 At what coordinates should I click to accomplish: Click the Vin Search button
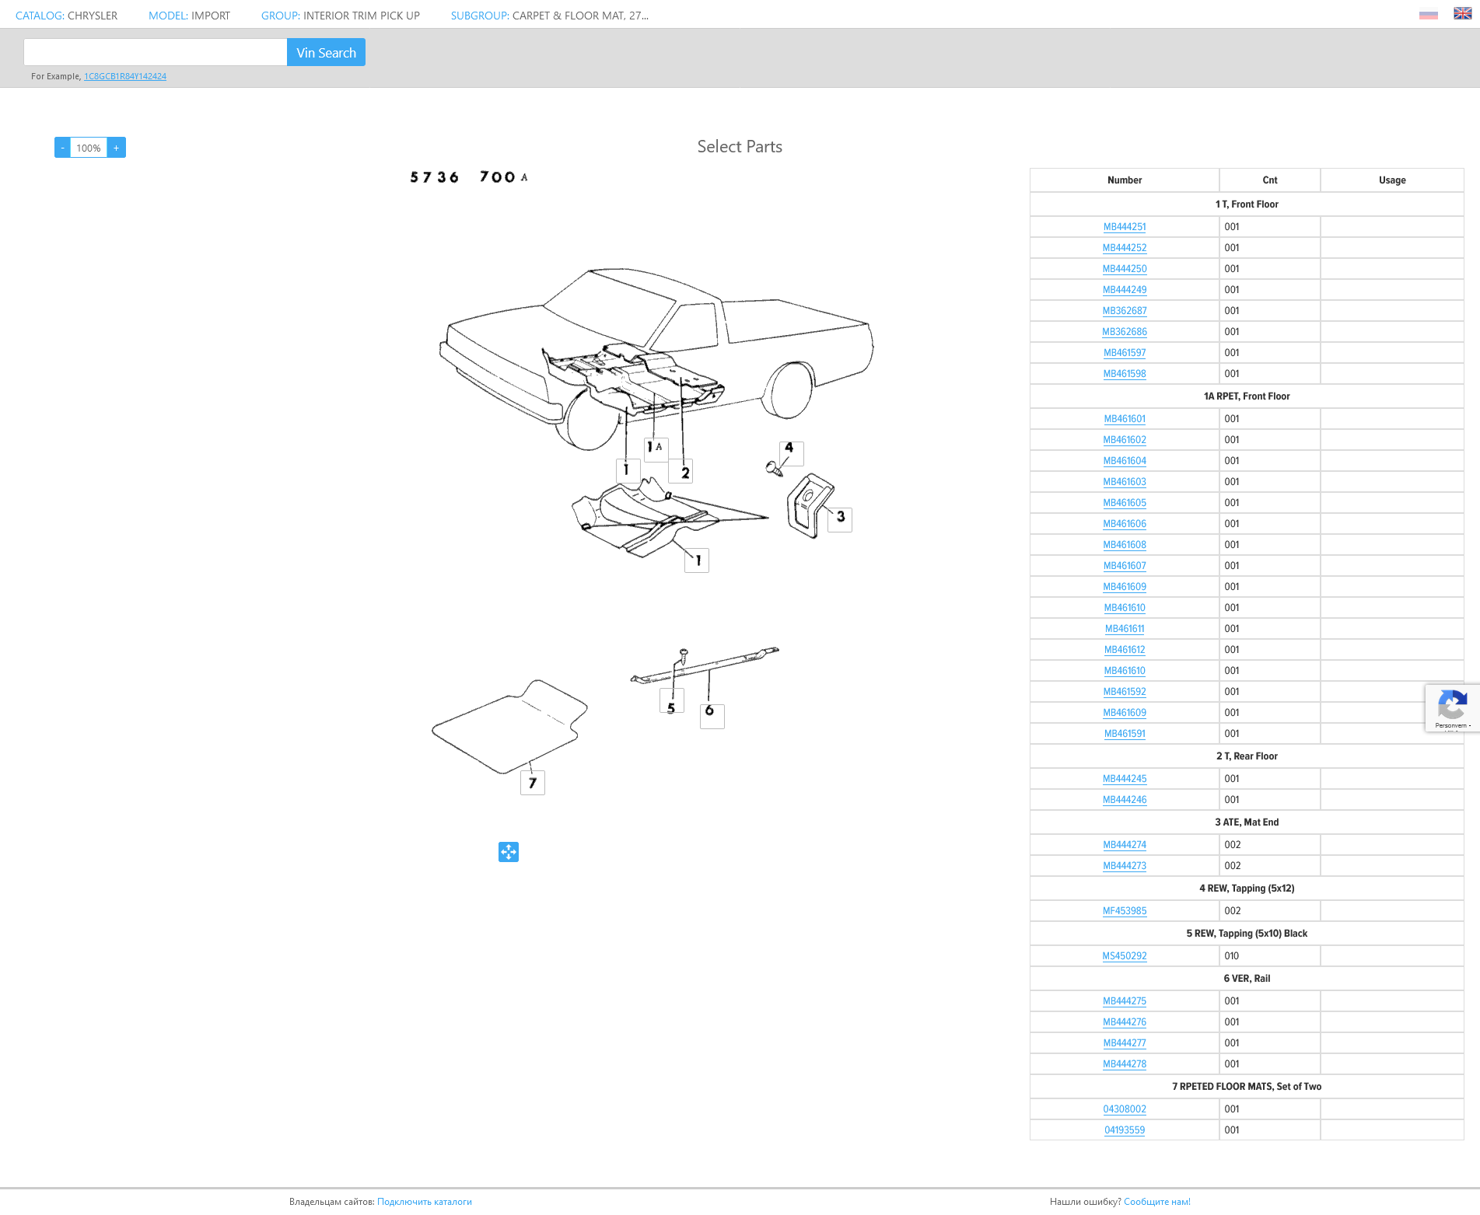[x=326, y=53]
